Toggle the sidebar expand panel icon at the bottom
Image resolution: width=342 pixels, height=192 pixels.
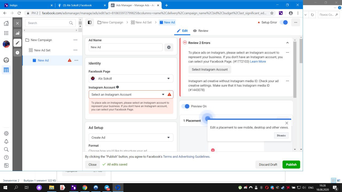pyautogui.click(x=6, y=165)
